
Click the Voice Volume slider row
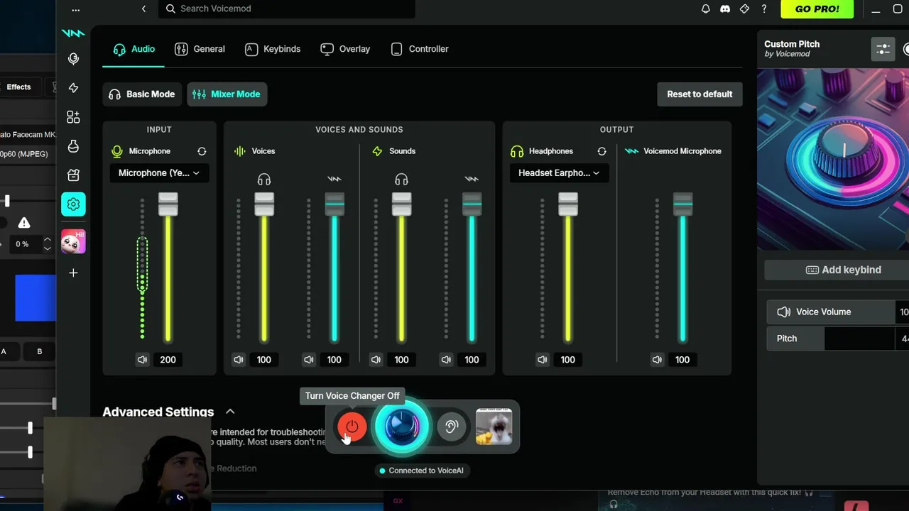click(838, 312)
